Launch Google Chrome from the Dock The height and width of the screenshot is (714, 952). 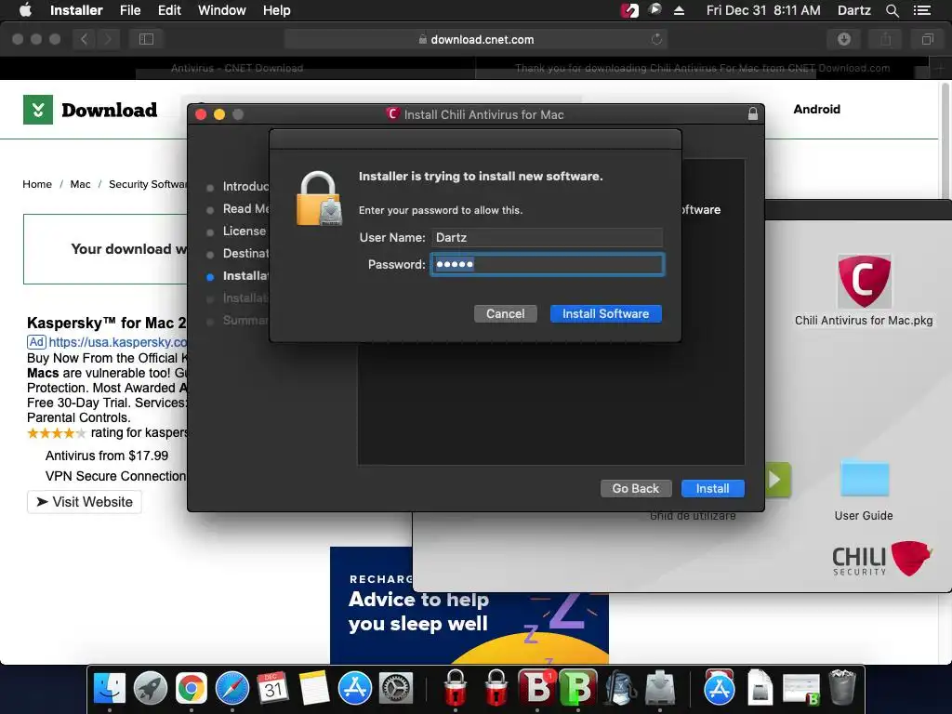click(192, 689)
